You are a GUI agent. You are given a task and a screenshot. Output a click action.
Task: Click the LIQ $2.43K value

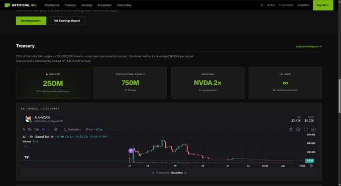click(296, 120)
